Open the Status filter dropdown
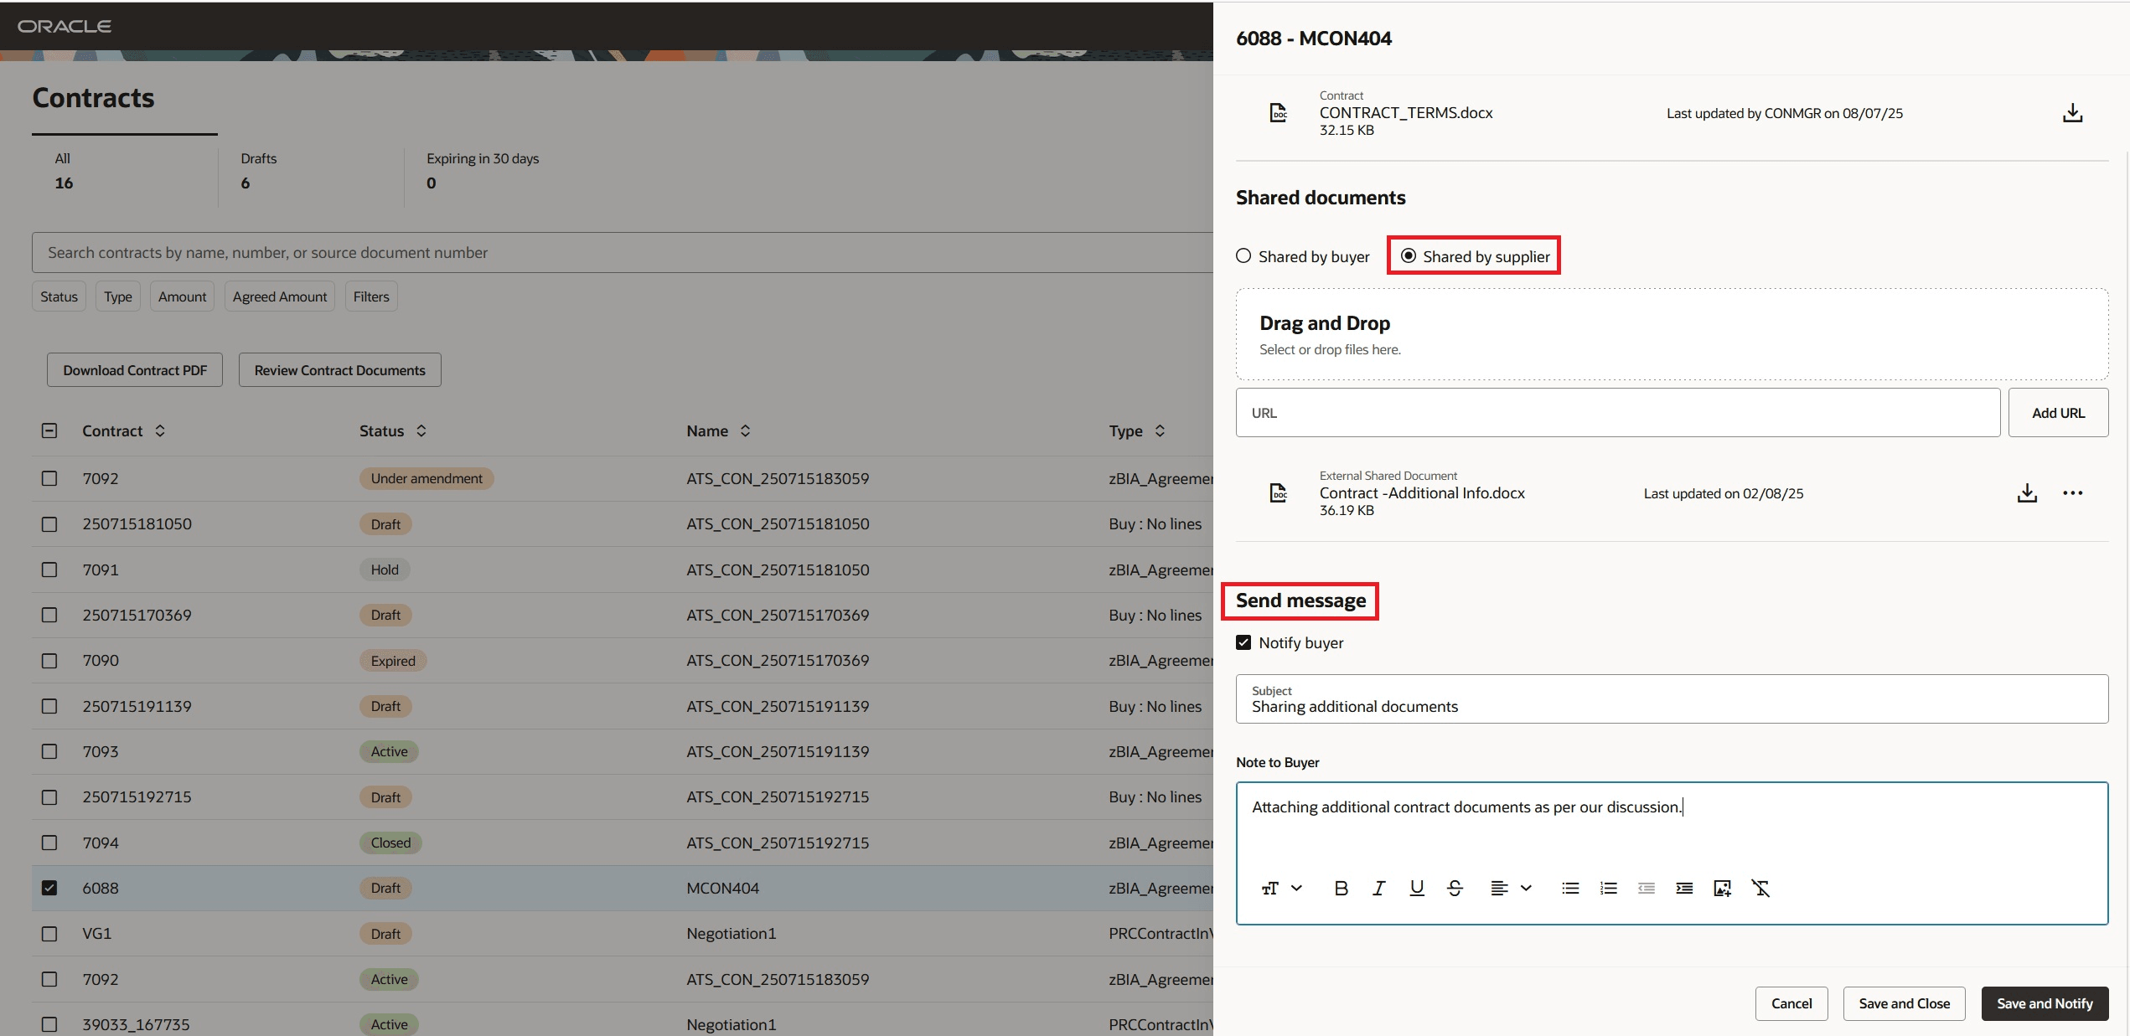Viewport: 2130px width, 1036px height. click(x=59, y=296)
